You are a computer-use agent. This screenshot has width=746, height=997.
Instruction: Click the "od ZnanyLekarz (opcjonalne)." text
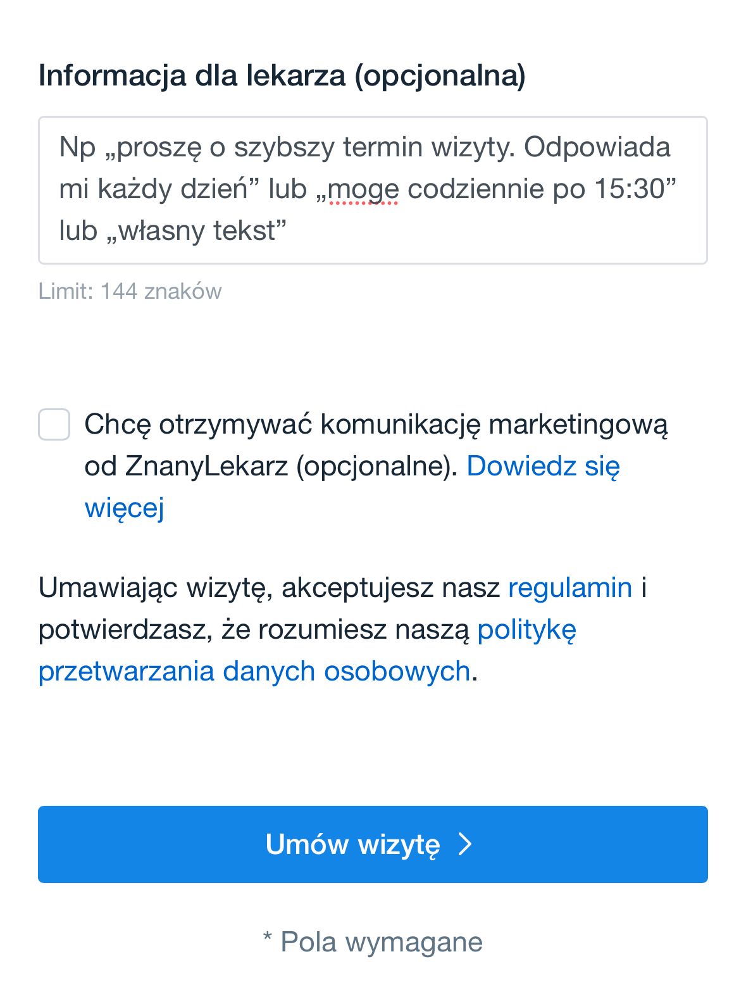pyautogui.click(x=271, y=466)
